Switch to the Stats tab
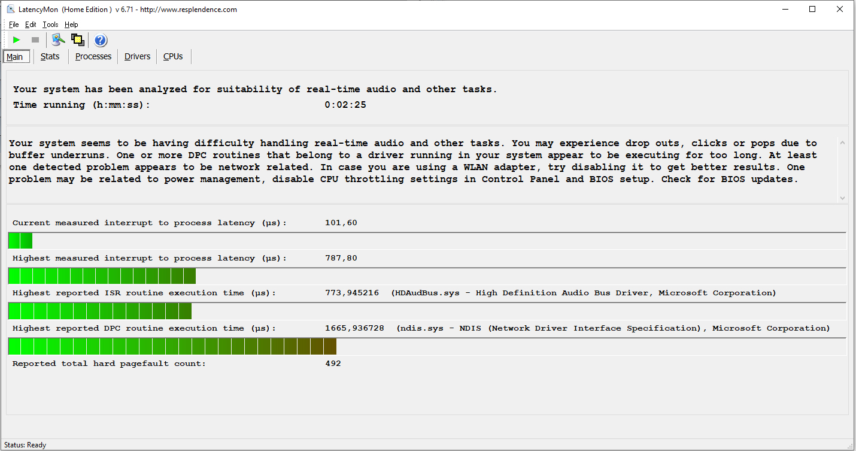 pyautogui.click(x=50, y=56)
